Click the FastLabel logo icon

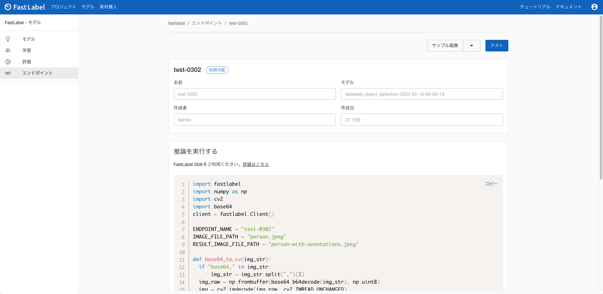pos(8,7)
